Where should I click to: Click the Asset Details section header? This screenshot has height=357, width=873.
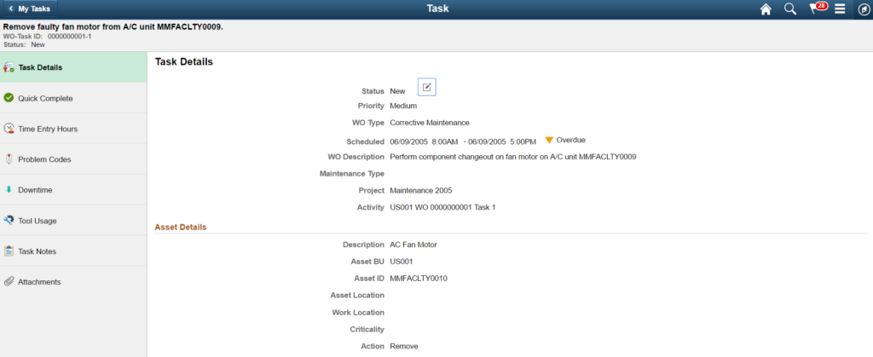click(x=181, y=227)
